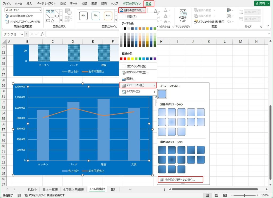The height and width of the screenshot is (198, 273).
Task: Click the add new sheet plus icon
Action: pyautogui.click(x=130, y=189)
